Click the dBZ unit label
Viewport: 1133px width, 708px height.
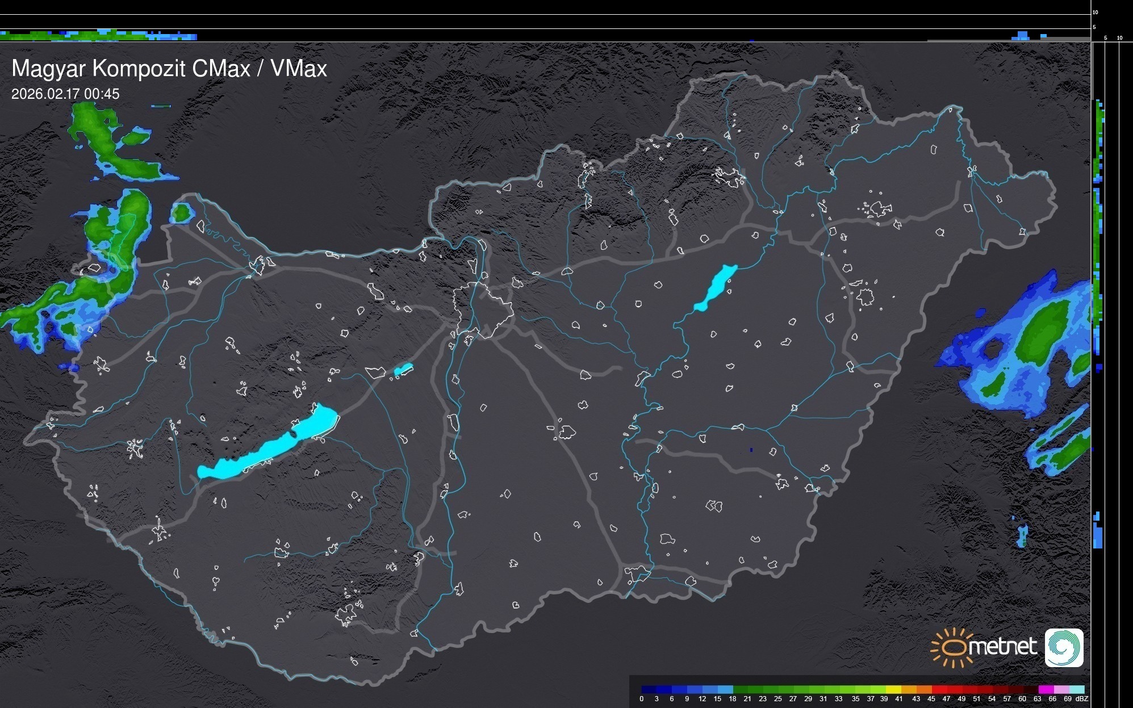pos(1082,699)
